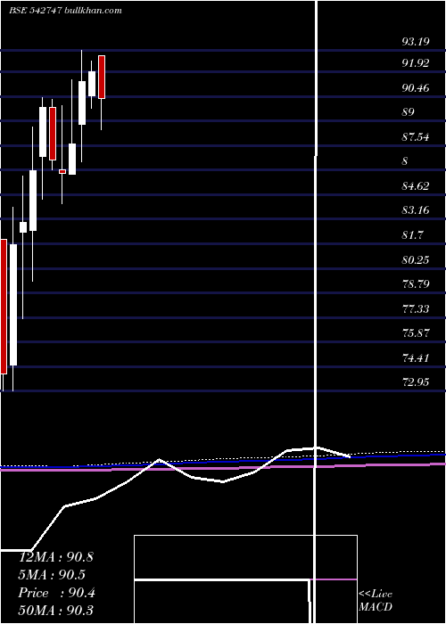Click the 87.54 price label
The height and width of the screenshot is (624, 446).
coord(416,137)
